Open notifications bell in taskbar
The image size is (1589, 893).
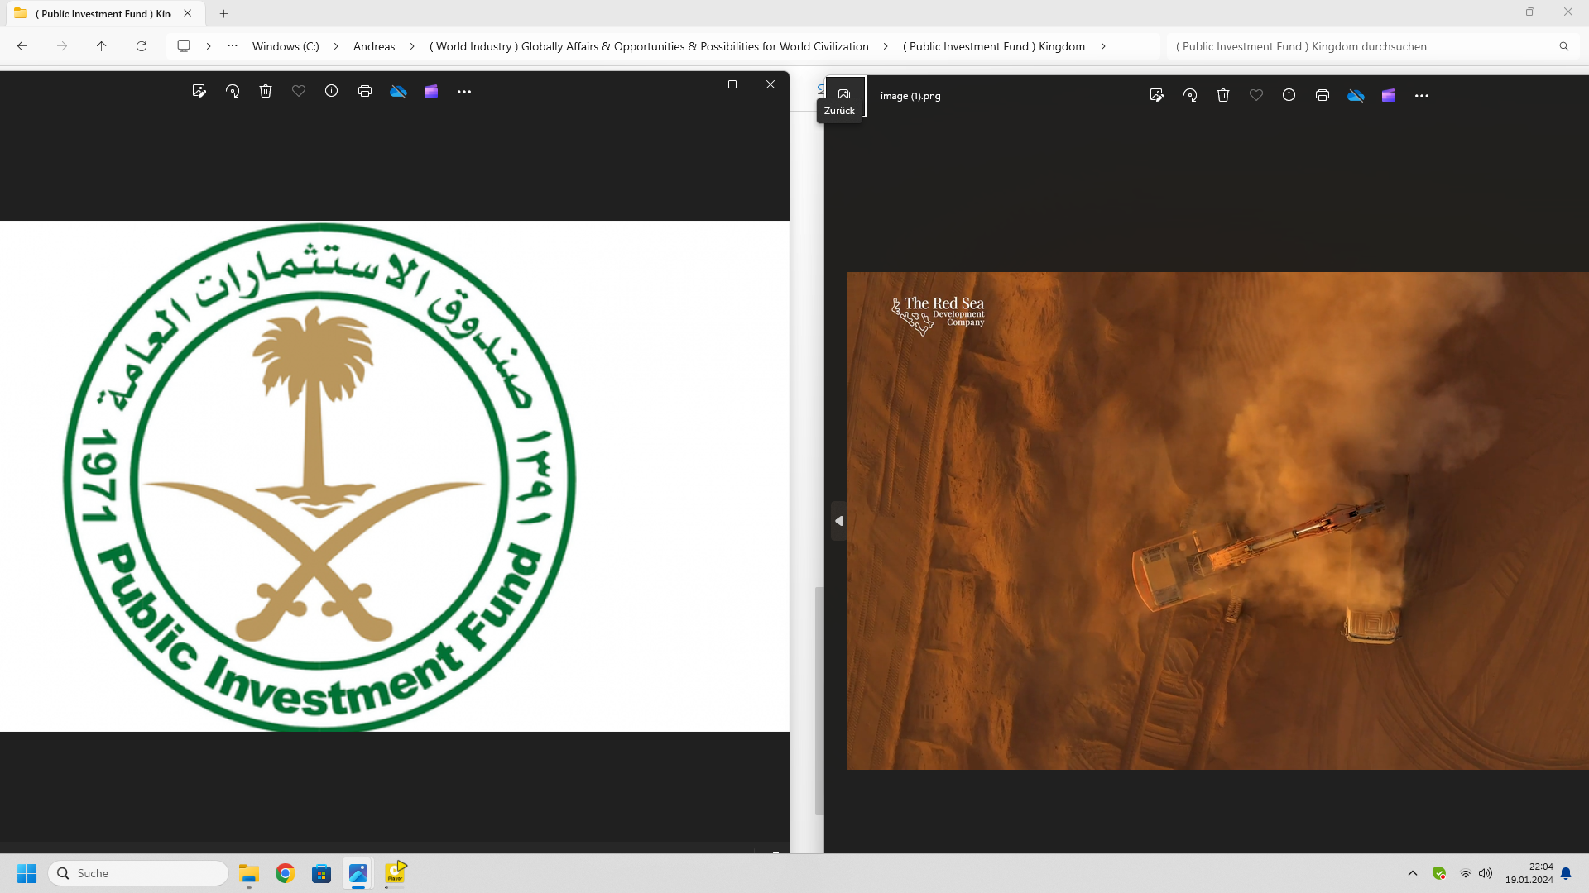pyautogui.click(x=1566, y=873)
